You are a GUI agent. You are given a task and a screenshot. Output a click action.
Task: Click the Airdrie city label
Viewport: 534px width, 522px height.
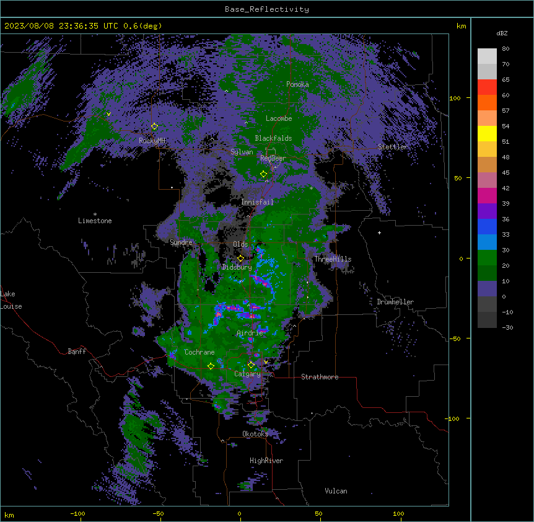pos(250,333)
